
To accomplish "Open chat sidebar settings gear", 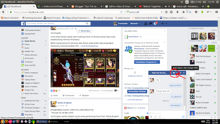I will [x=211, y=117].
